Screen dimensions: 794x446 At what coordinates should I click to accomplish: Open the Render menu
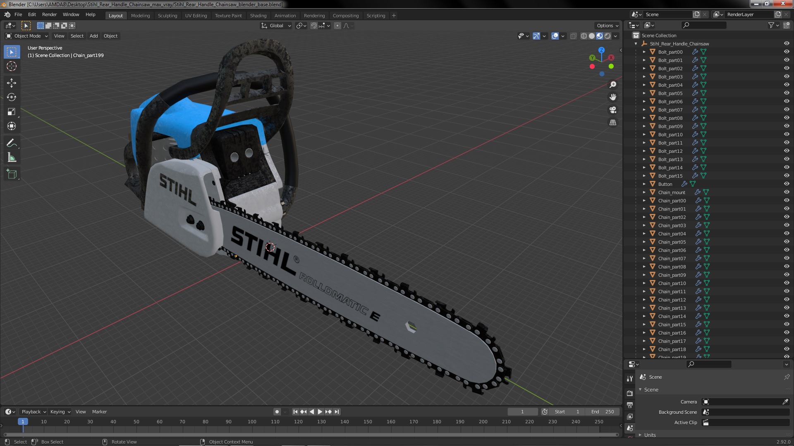point(49,14)
